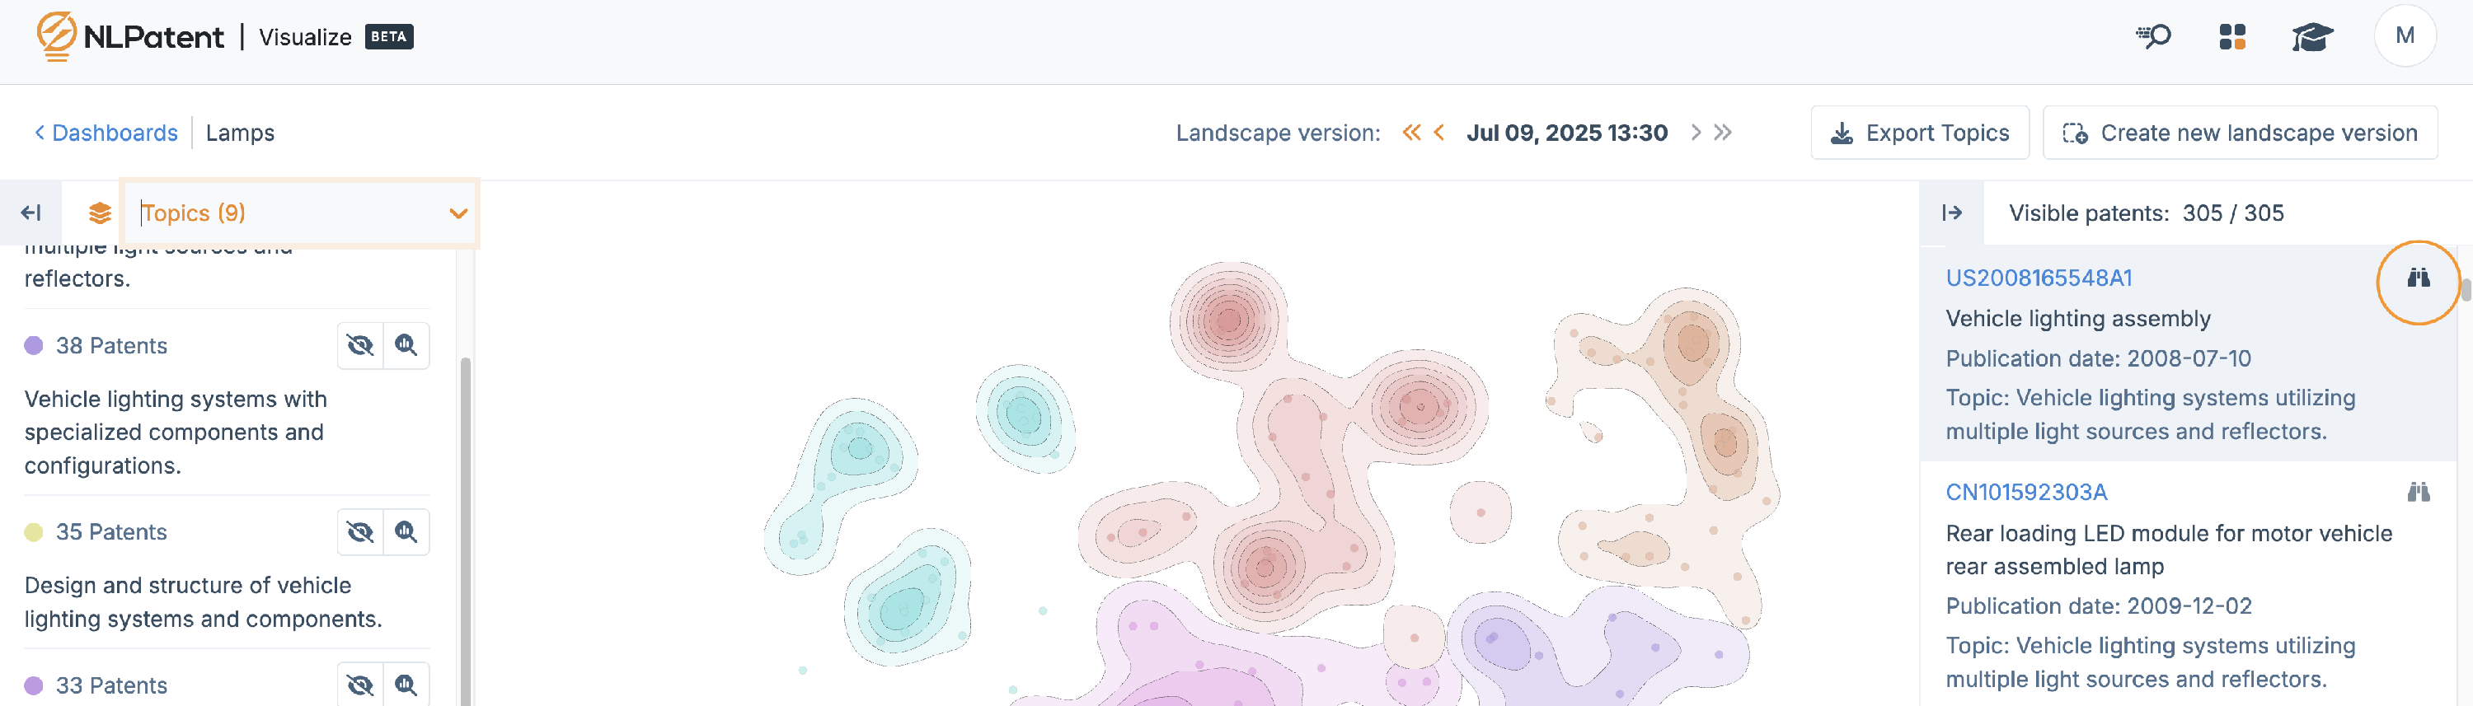The width and height of the screenshot is (2473, 706).
Task: Jump to latest landscape version
Action: (1723, 133)
